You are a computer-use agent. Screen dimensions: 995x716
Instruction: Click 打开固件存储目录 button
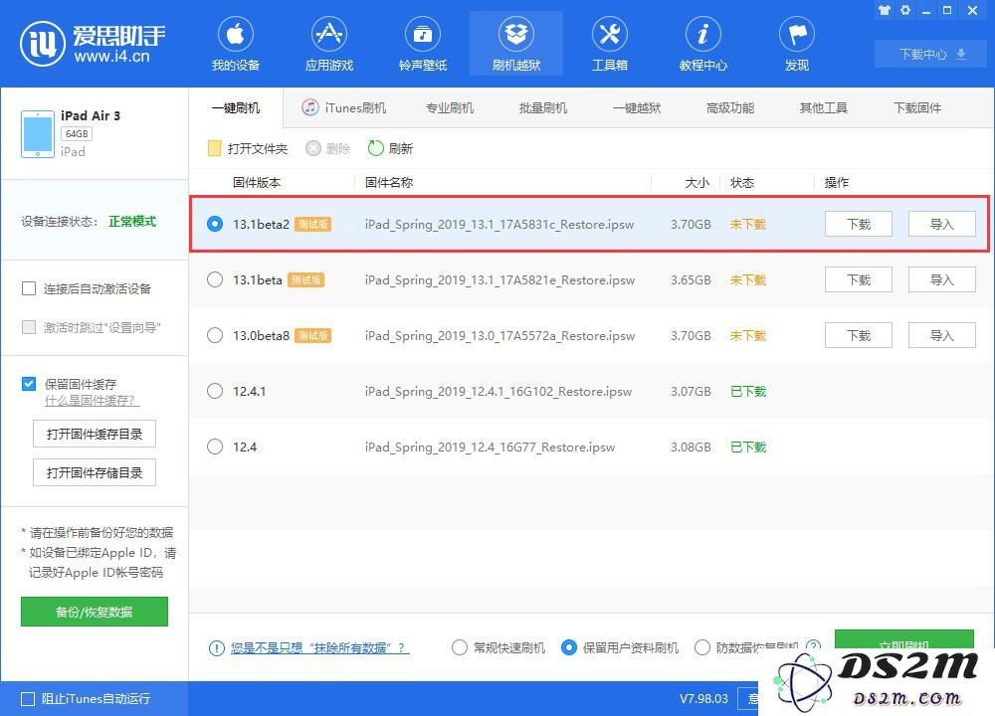(95, 472)
